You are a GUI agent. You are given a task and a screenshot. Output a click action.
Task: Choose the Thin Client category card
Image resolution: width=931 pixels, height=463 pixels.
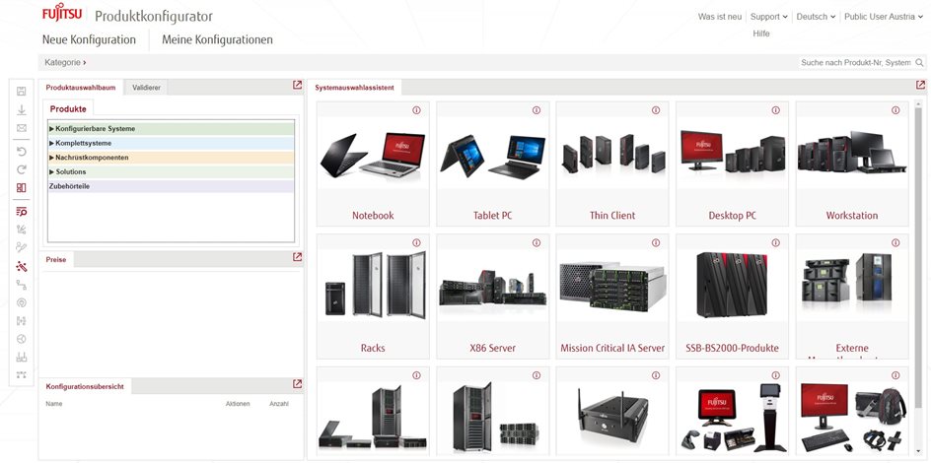click(612, 164)
